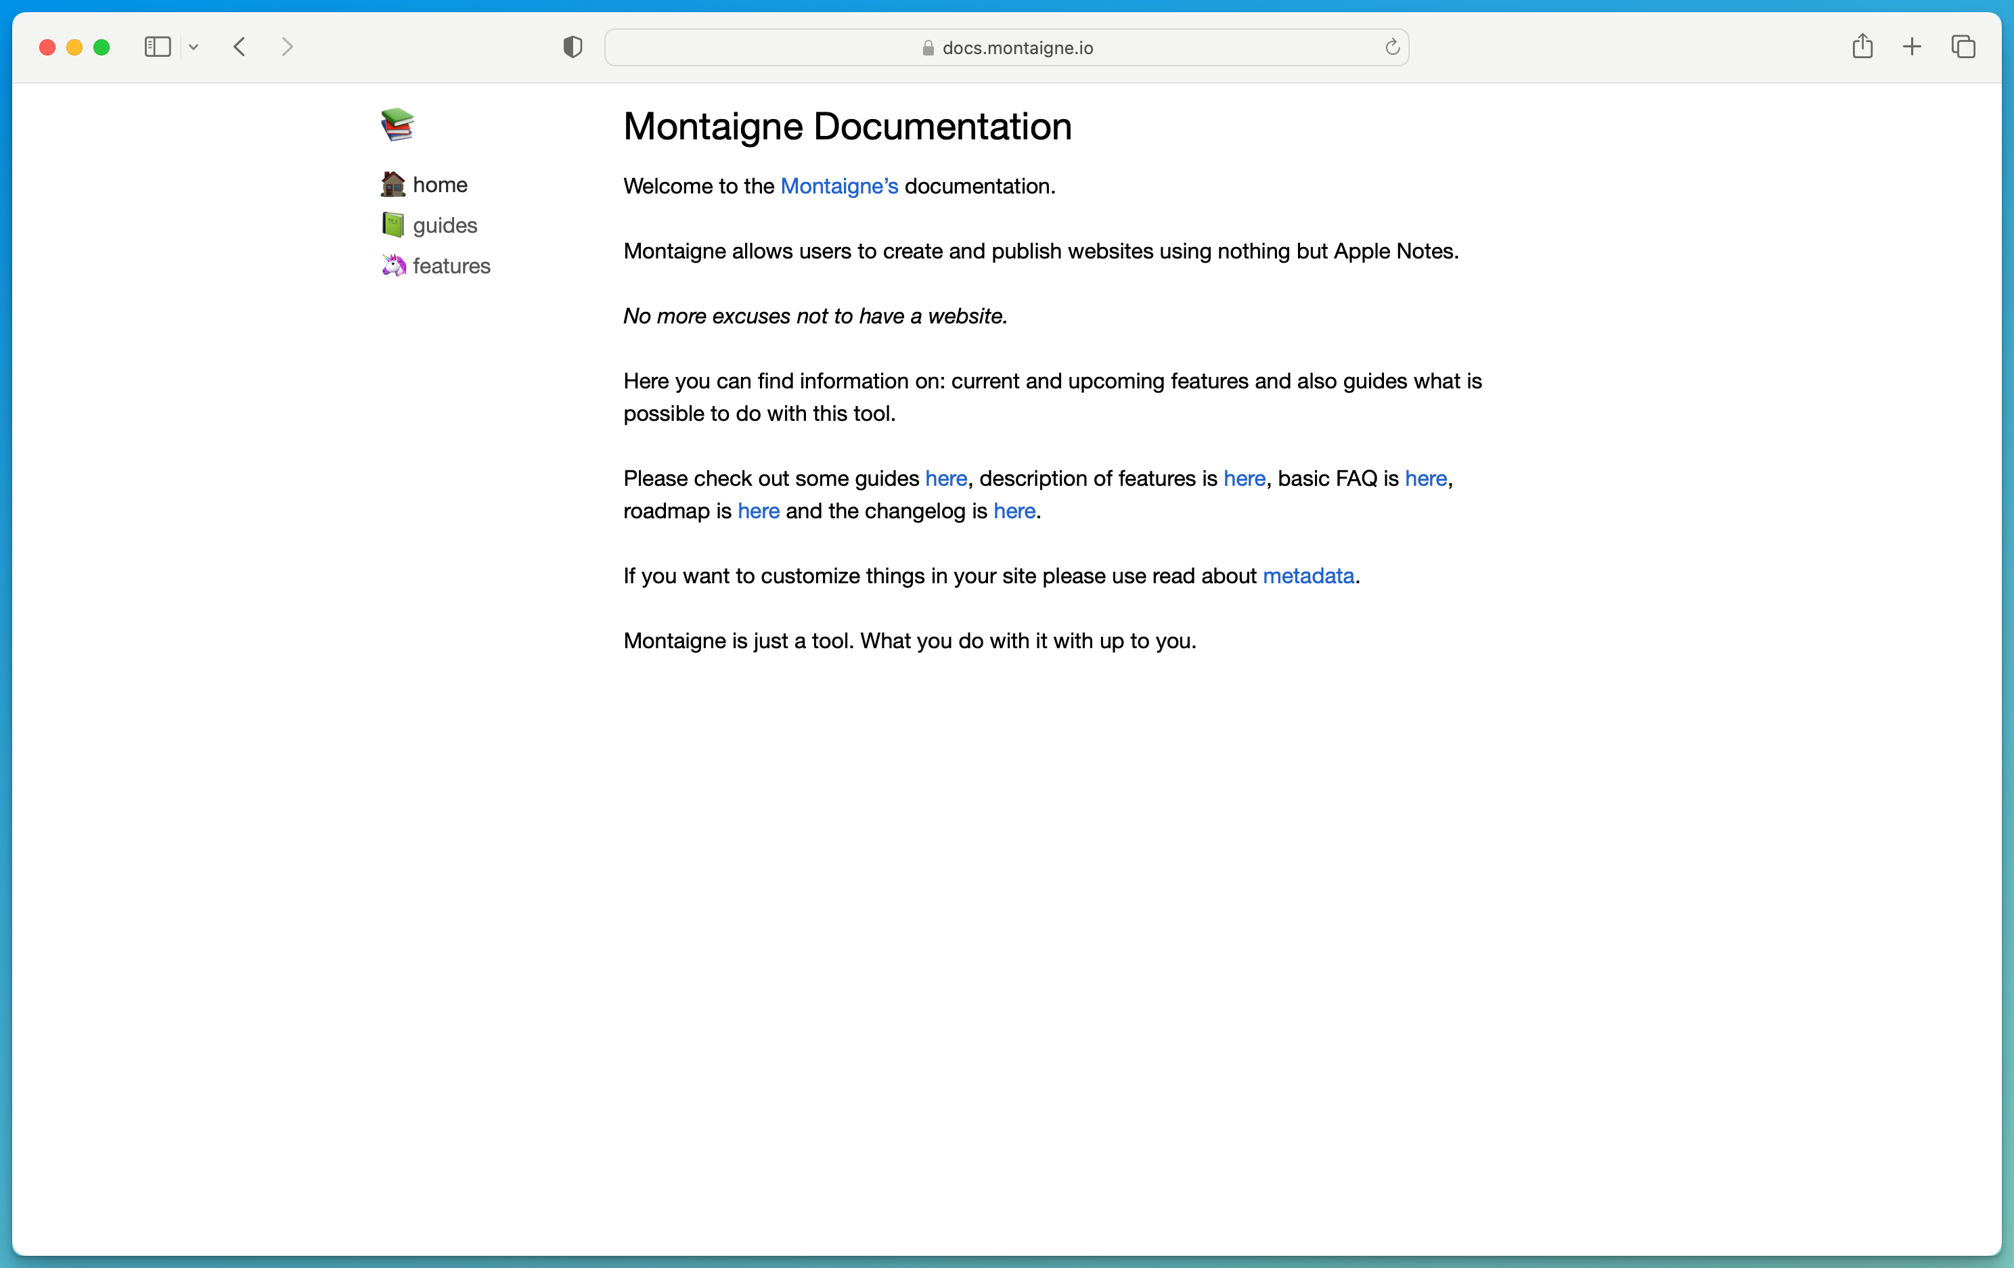Open the roadmap 'here' link
Screen dimensions: 2014x1268
759,511
